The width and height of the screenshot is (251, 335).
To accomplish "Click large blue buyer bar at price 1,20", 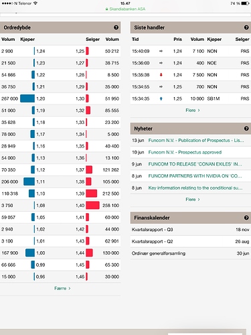I will [27, 98].
